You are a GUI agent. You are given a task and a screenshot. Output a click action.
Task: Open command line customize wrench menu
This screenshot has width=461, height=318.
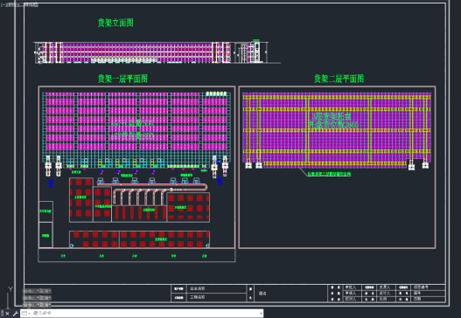15,314
